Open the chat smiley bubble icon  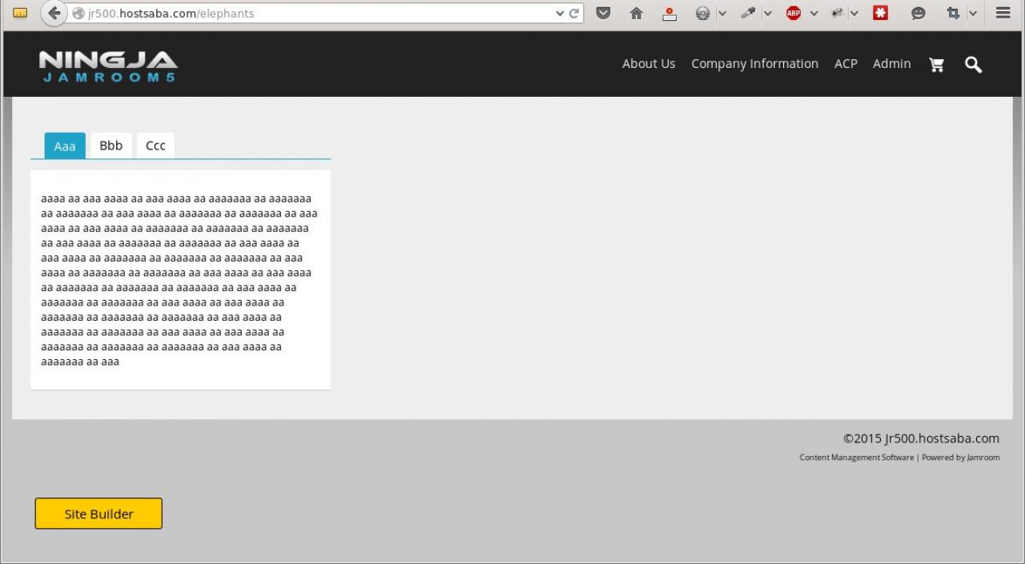click(x=918, y=13)
